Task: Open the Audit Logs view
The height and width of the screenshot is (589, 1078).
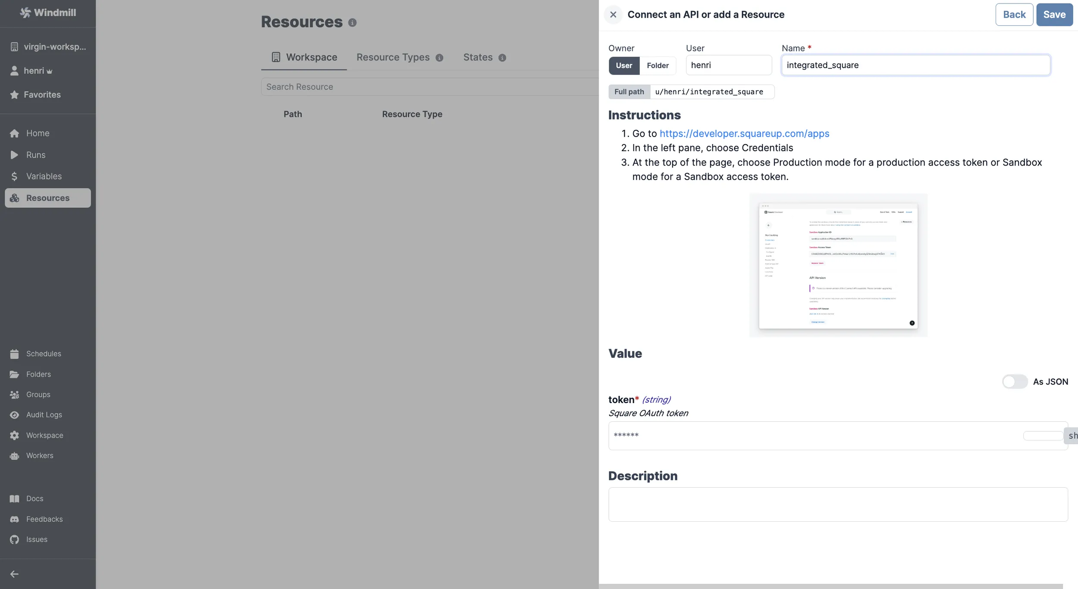Action: click(x=44, y=414)
